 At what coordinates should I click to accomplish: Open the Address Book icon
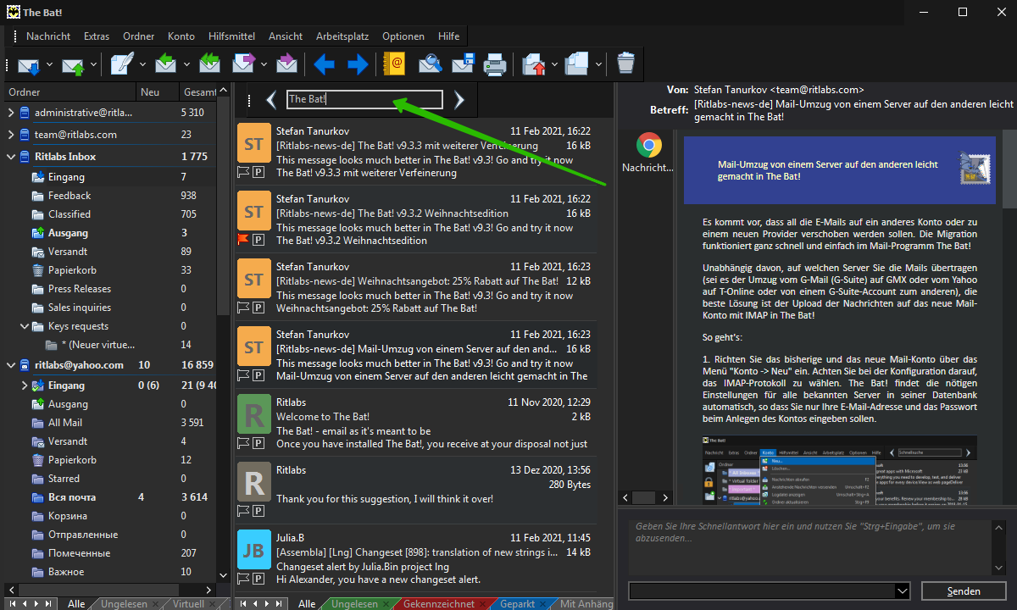click(394, 64)
